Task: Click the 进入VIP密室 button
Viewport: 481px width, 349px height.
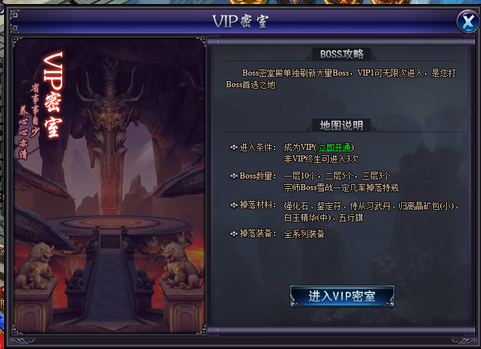Action: point(342,297)
